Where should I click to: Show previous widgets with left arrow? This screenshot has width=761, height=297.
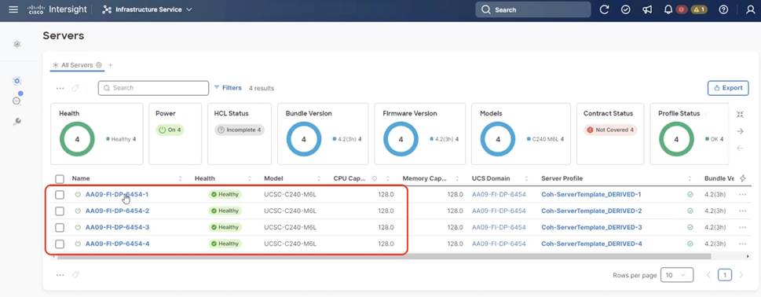(x=740, y=148)
